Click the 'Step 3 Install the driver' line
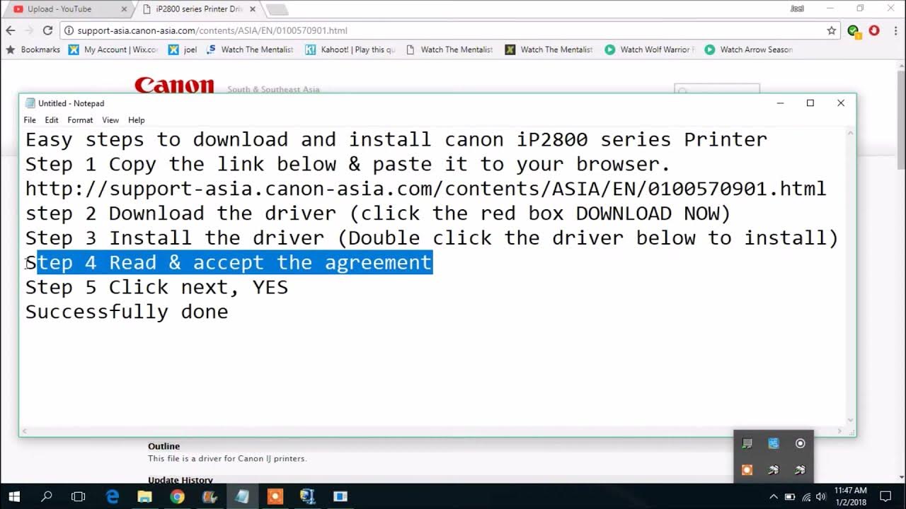This screenshot has height=509, width=906. click(x=432, y=238)
